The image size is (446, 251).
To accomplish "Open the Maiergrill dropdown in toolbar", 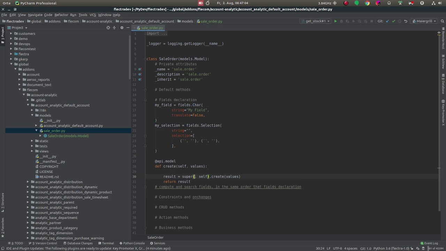I will click(x=424, y=21).
